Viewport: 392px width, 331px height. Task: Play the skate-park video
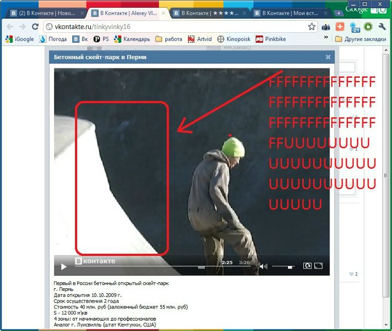pos(64,267)
